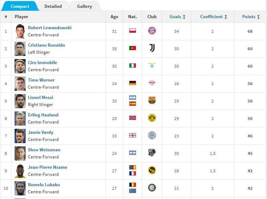267x199 pixels.
Task: Switch to the Detailed tab
Action: pos(53,6)
